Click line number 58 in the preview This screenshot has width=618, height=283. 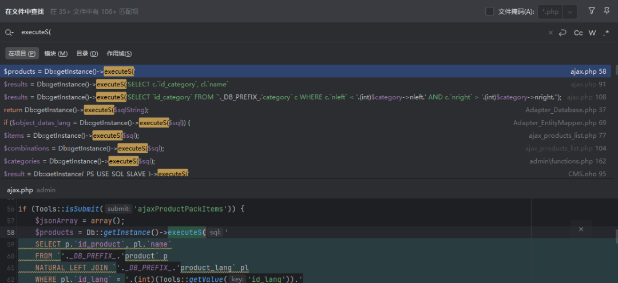10,232
